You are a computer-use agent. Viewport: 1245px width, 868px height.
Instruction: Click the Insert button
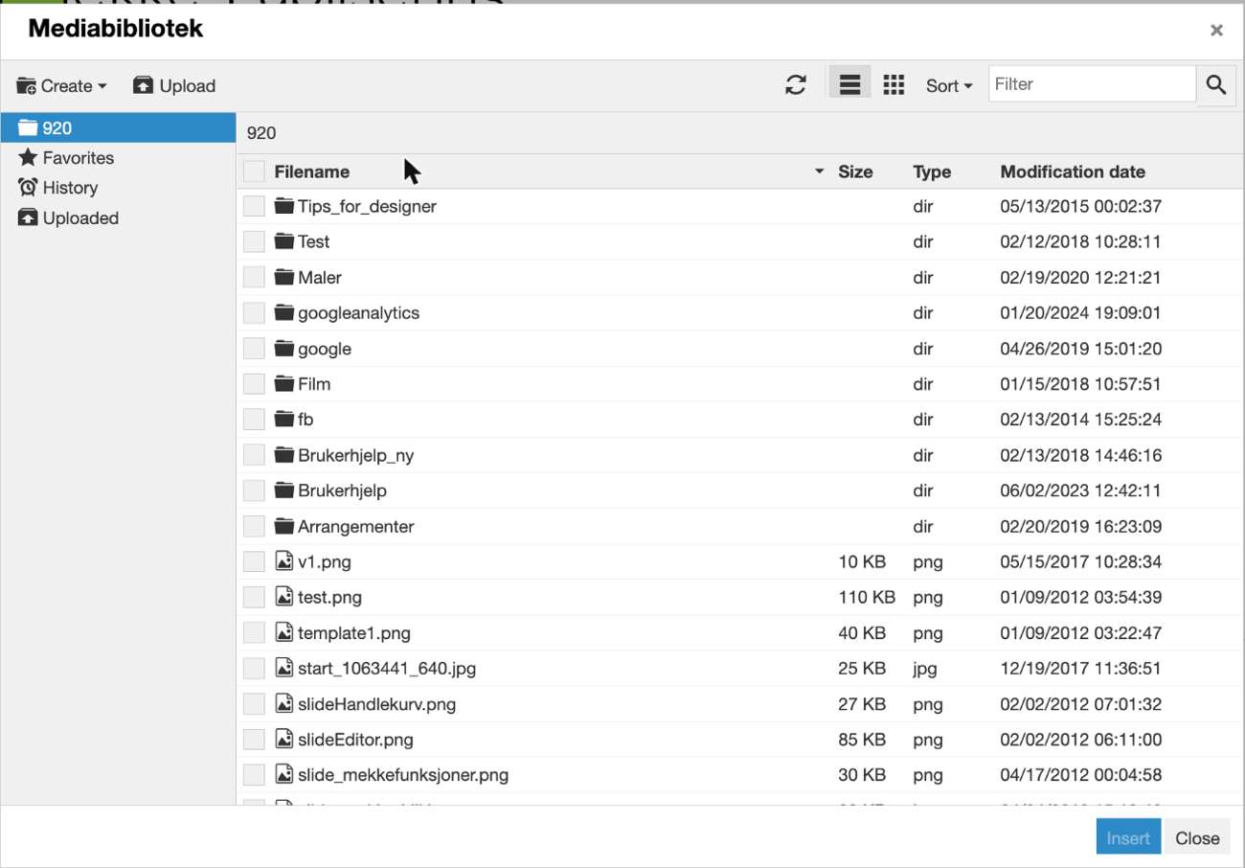coord(1128,837)
